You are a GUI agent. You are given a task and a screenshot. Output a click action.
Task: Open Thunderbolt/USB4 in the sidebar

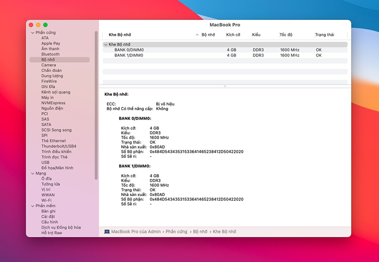(x=59, y=146)
